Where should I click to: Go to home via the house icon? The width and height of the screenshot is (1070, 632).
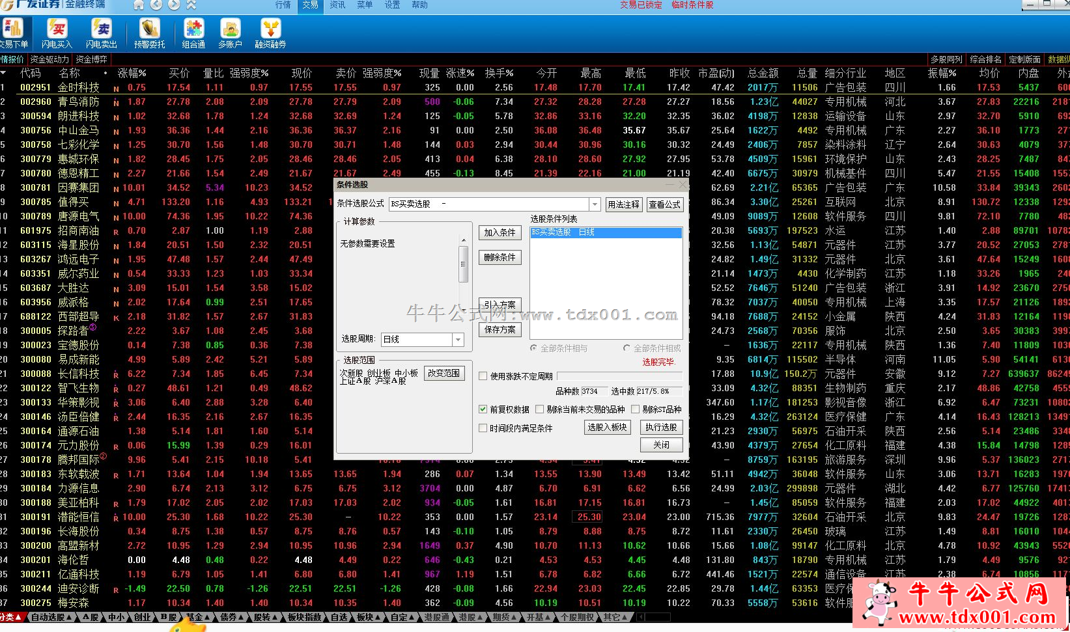139,5
